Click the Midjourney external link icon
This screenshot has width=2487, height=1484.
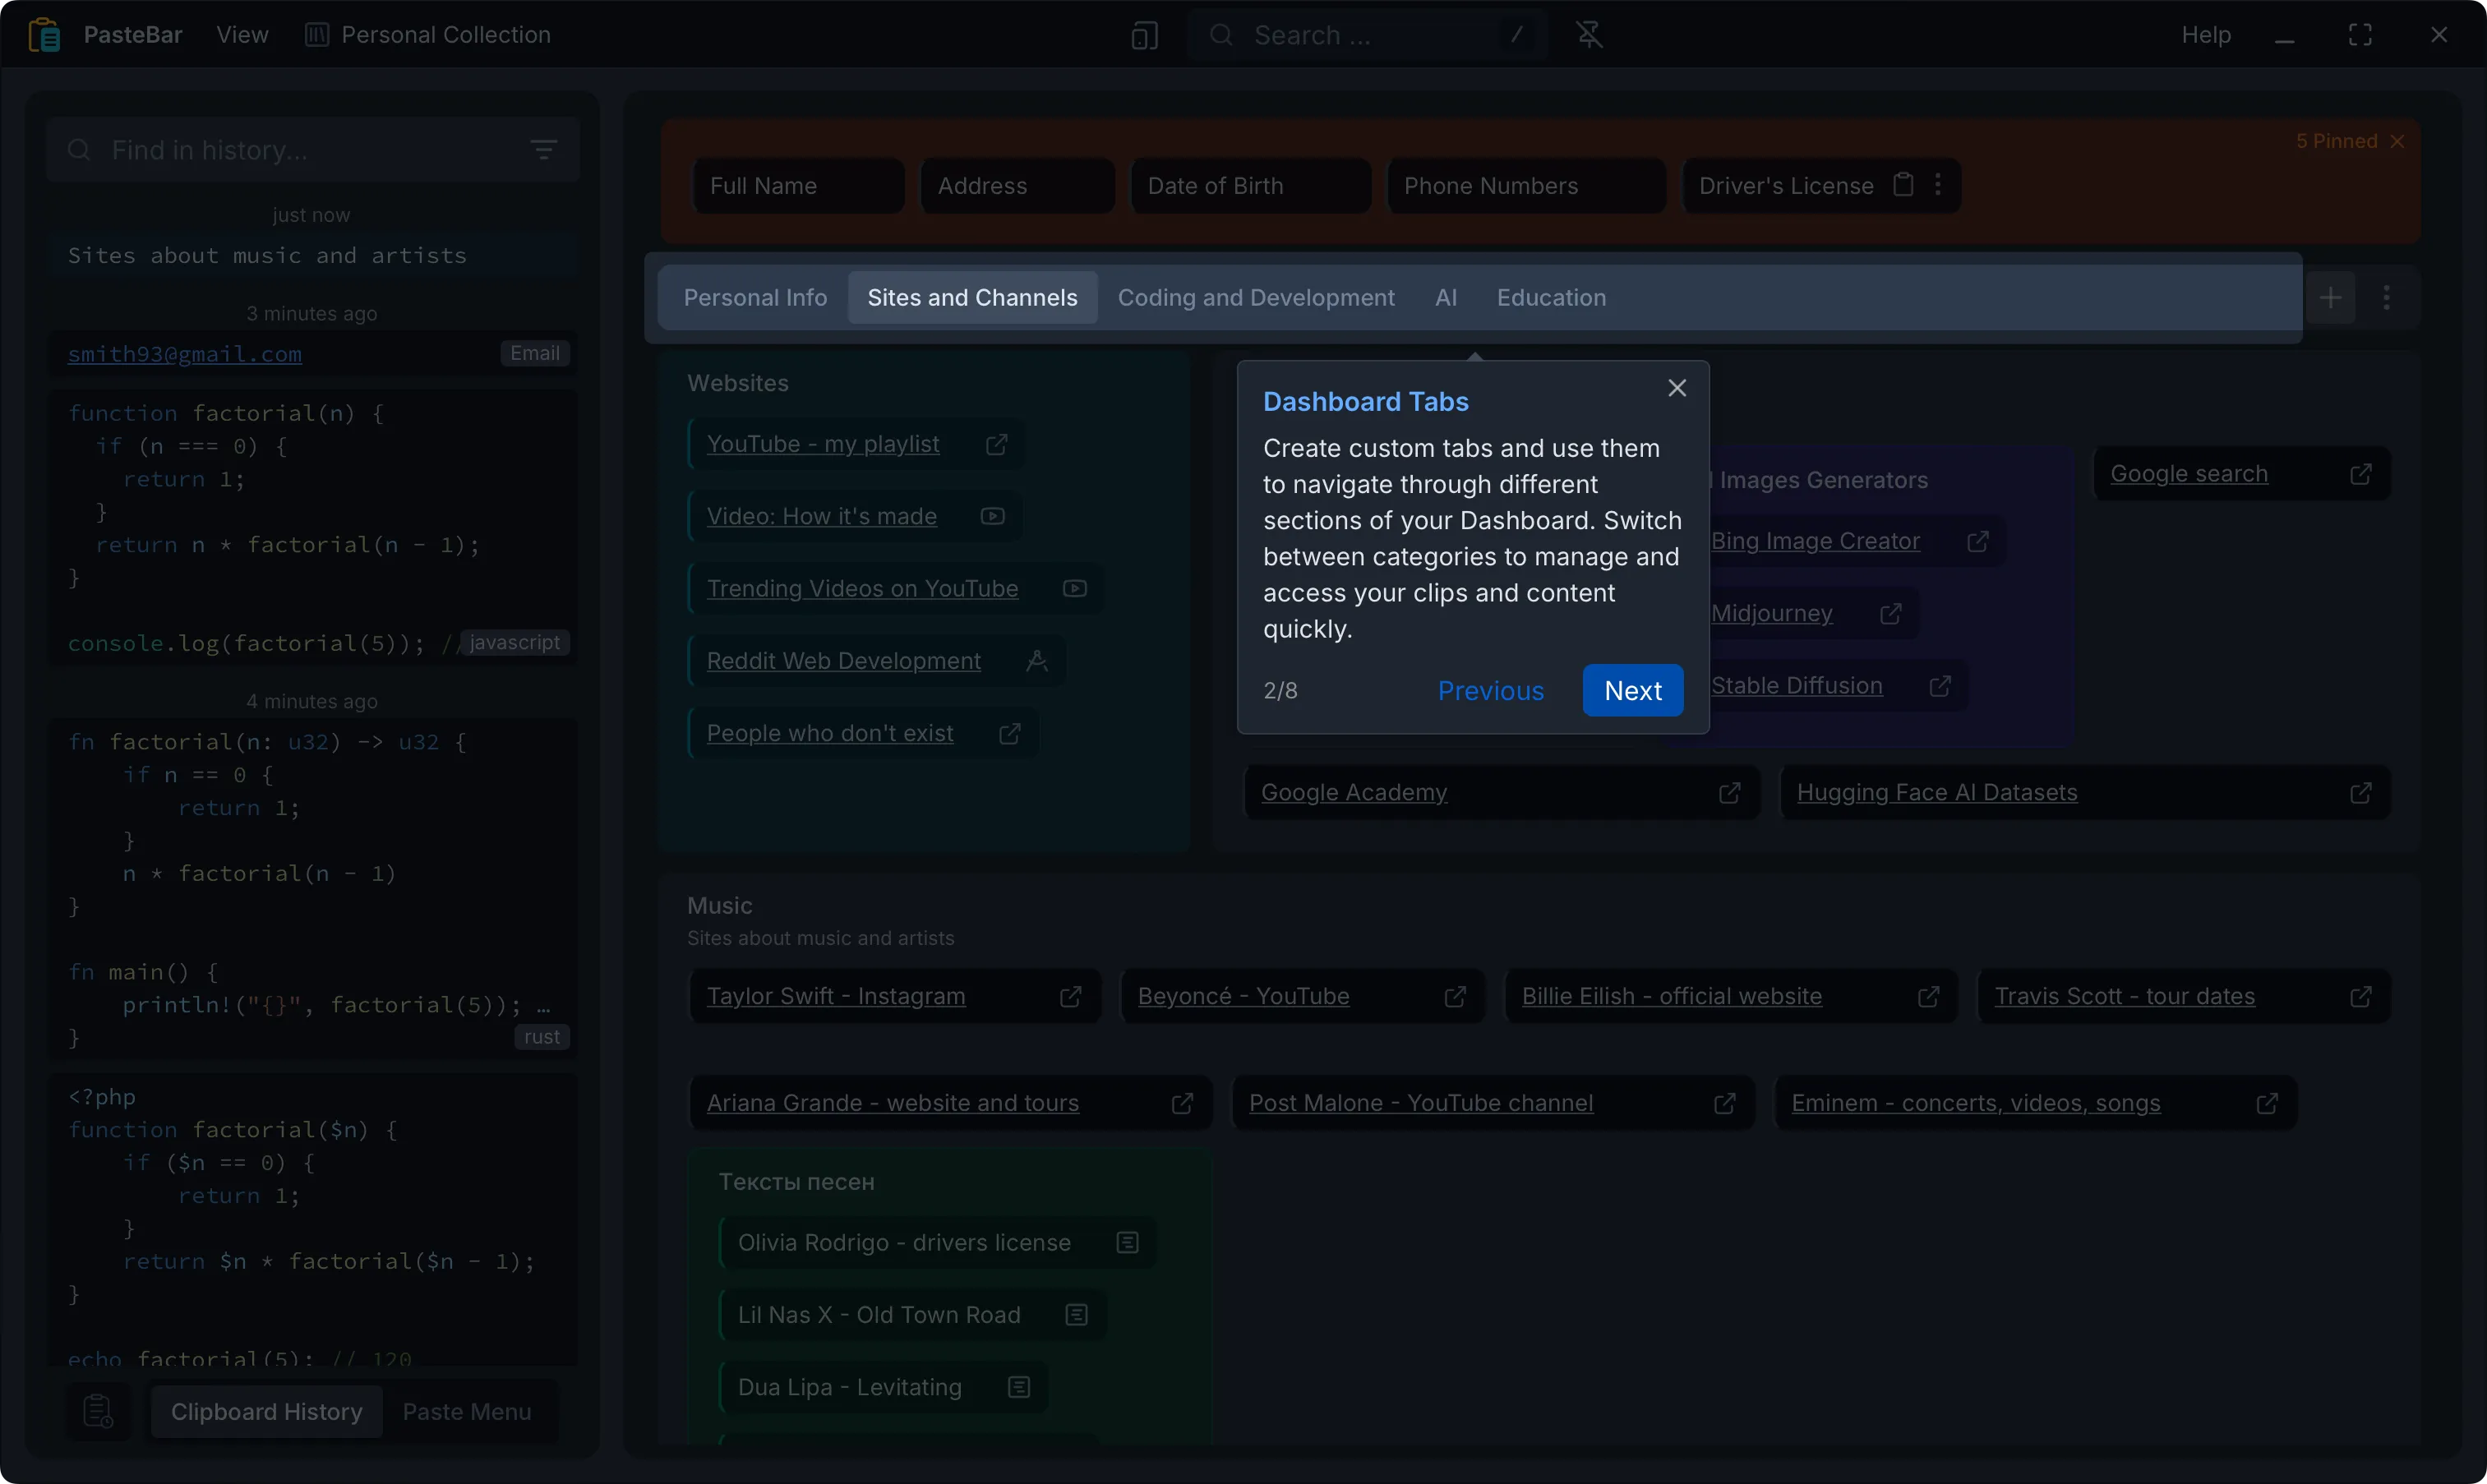click(1890, 614)
